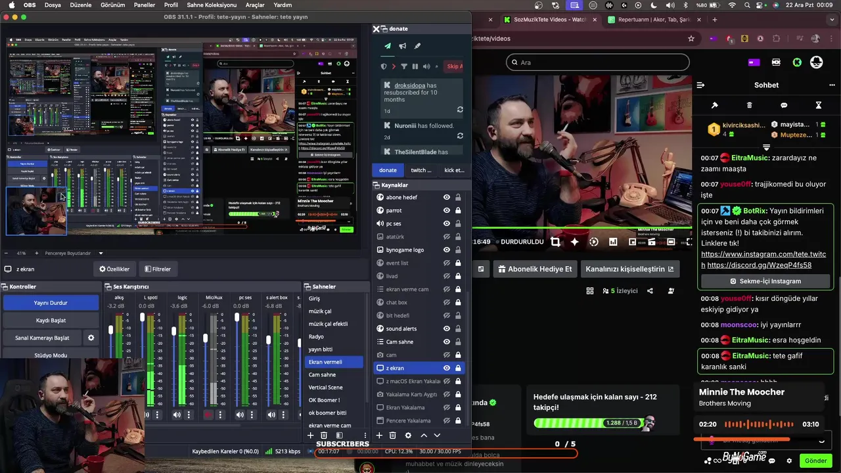The width and height of the screenshot is (841, 473).
Task: Open the Dosya menu
Action: [53, 5]
